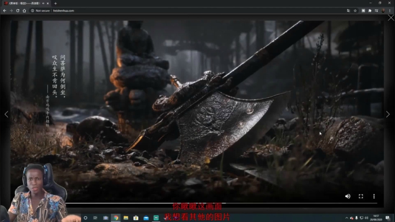The height and width of the screenshot is (222, 395).
Task: Open the taskbar clock and date
Action: 376,218
